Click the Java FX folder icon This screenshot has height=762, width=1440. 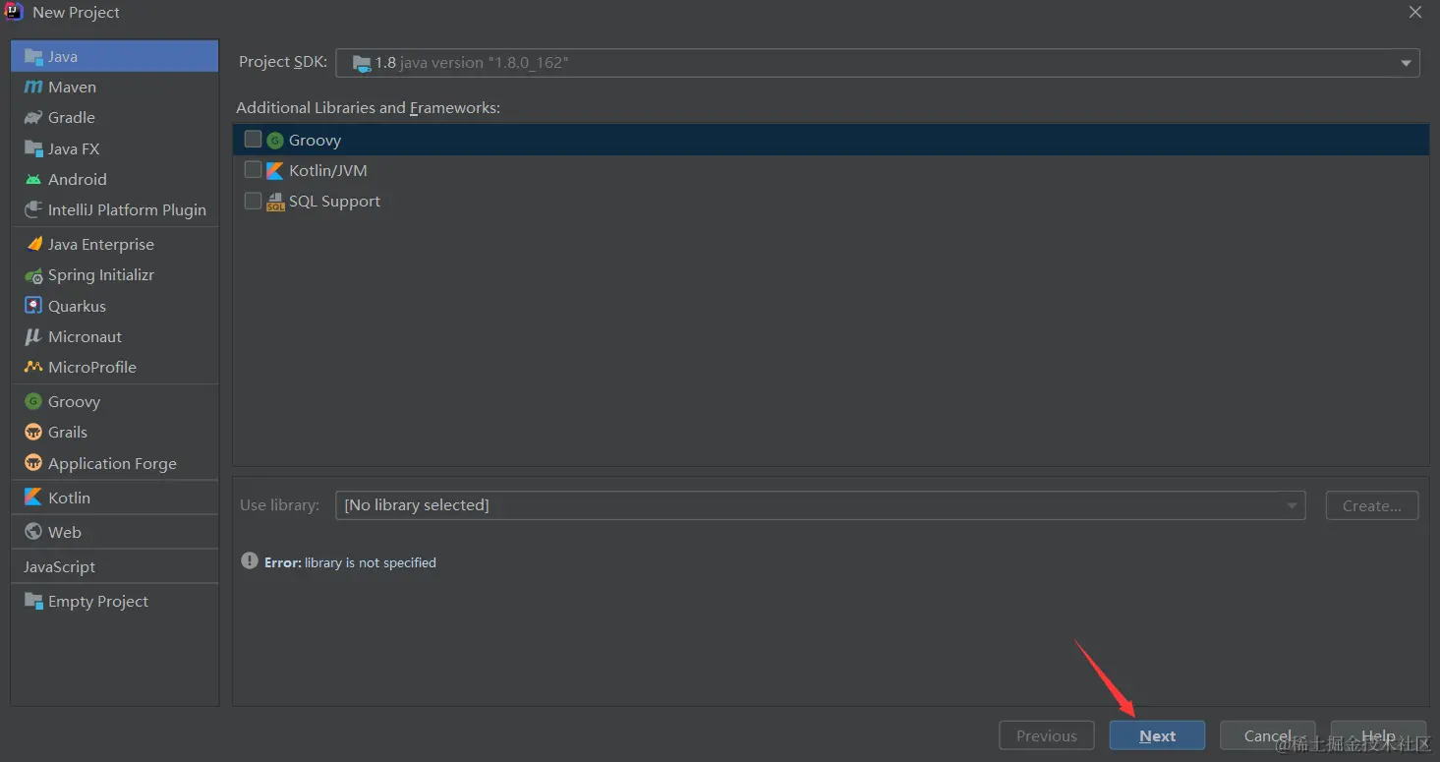[33, 149]
